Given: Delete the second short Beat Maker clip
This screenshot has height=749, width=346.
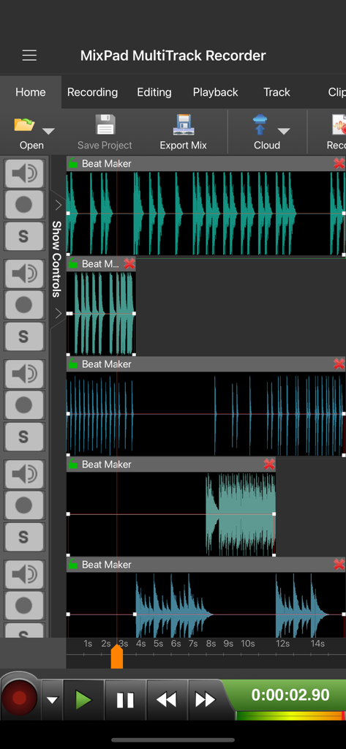Looking at the screenshot, I should 129,263.
